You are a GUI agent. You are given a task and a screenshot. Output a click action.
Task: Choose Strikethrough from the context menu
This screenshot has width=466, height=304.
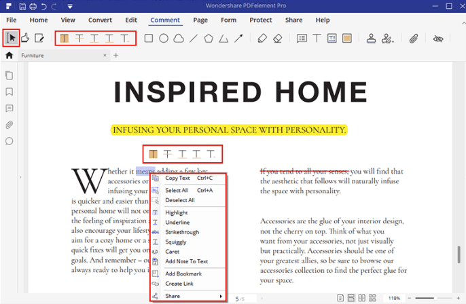click(x=181, y=232)
